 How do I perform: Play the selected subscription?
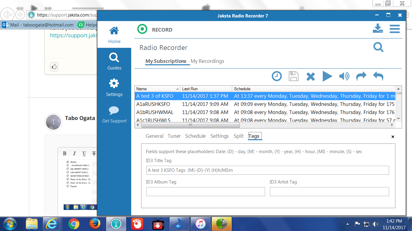[327, 76]
